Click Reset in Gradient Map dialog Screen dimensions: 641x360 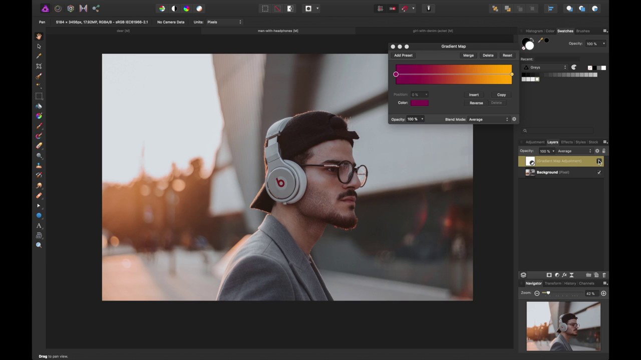click(x=507, y=55)
